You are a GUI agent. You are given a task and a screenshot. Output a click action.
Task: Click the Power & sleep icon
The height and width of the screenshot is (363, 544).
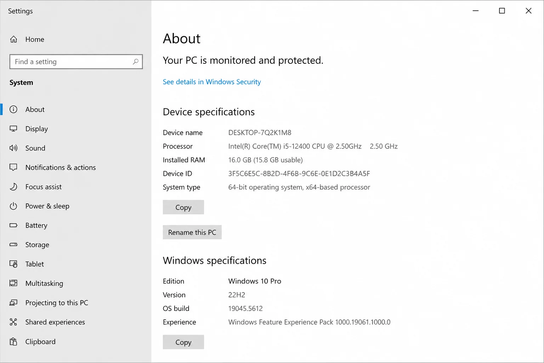(13, 206)
